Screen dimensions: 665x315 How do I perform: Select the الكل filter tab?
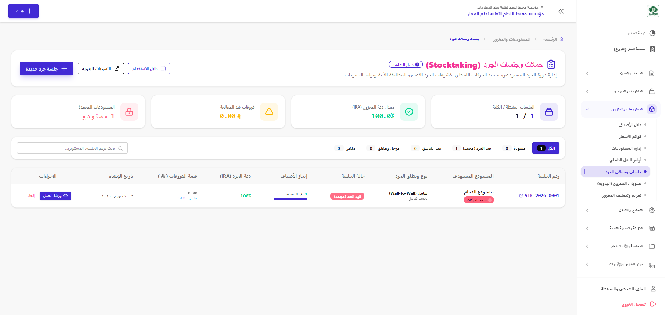[x=546, y=148]
